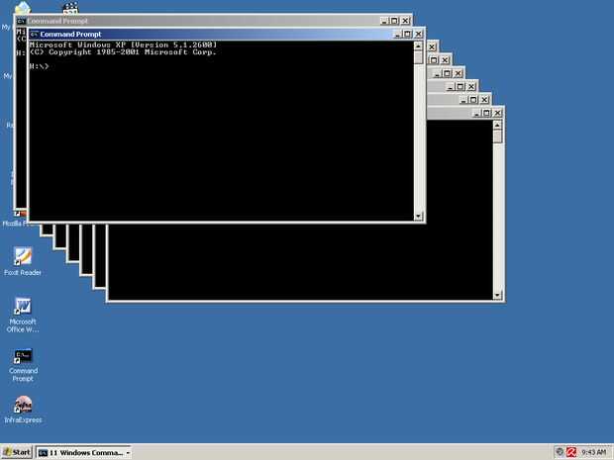Click the scrollbar thumb in the lowest cascaded window
Viewport: 614px width, 460px height.
click(497, 137)
